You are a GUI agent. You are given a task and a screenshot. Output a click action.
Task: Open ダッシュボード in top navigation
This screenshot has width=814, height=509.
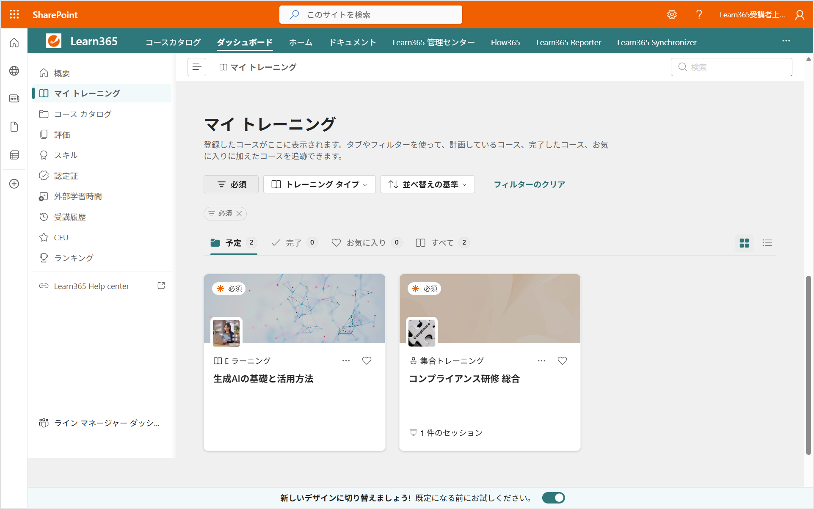click(x=245, y=42)
